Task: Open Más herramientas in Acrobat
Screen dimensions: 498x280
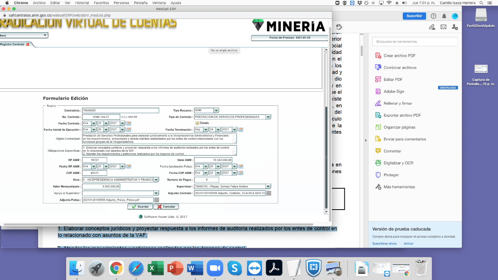Action: 395,187
